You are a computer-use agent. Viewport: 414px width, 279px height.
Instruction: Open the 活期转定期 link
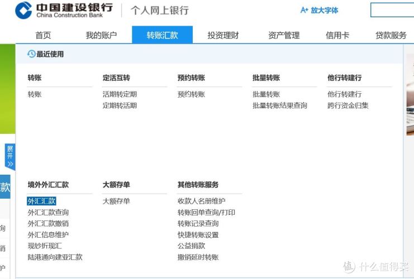[120, 94]
